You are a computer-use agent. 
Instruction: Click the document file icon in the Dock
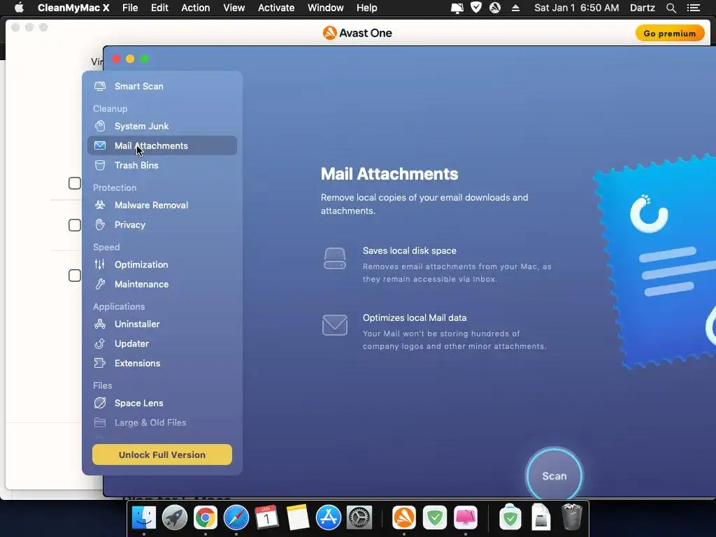click(x=541, y=517)
